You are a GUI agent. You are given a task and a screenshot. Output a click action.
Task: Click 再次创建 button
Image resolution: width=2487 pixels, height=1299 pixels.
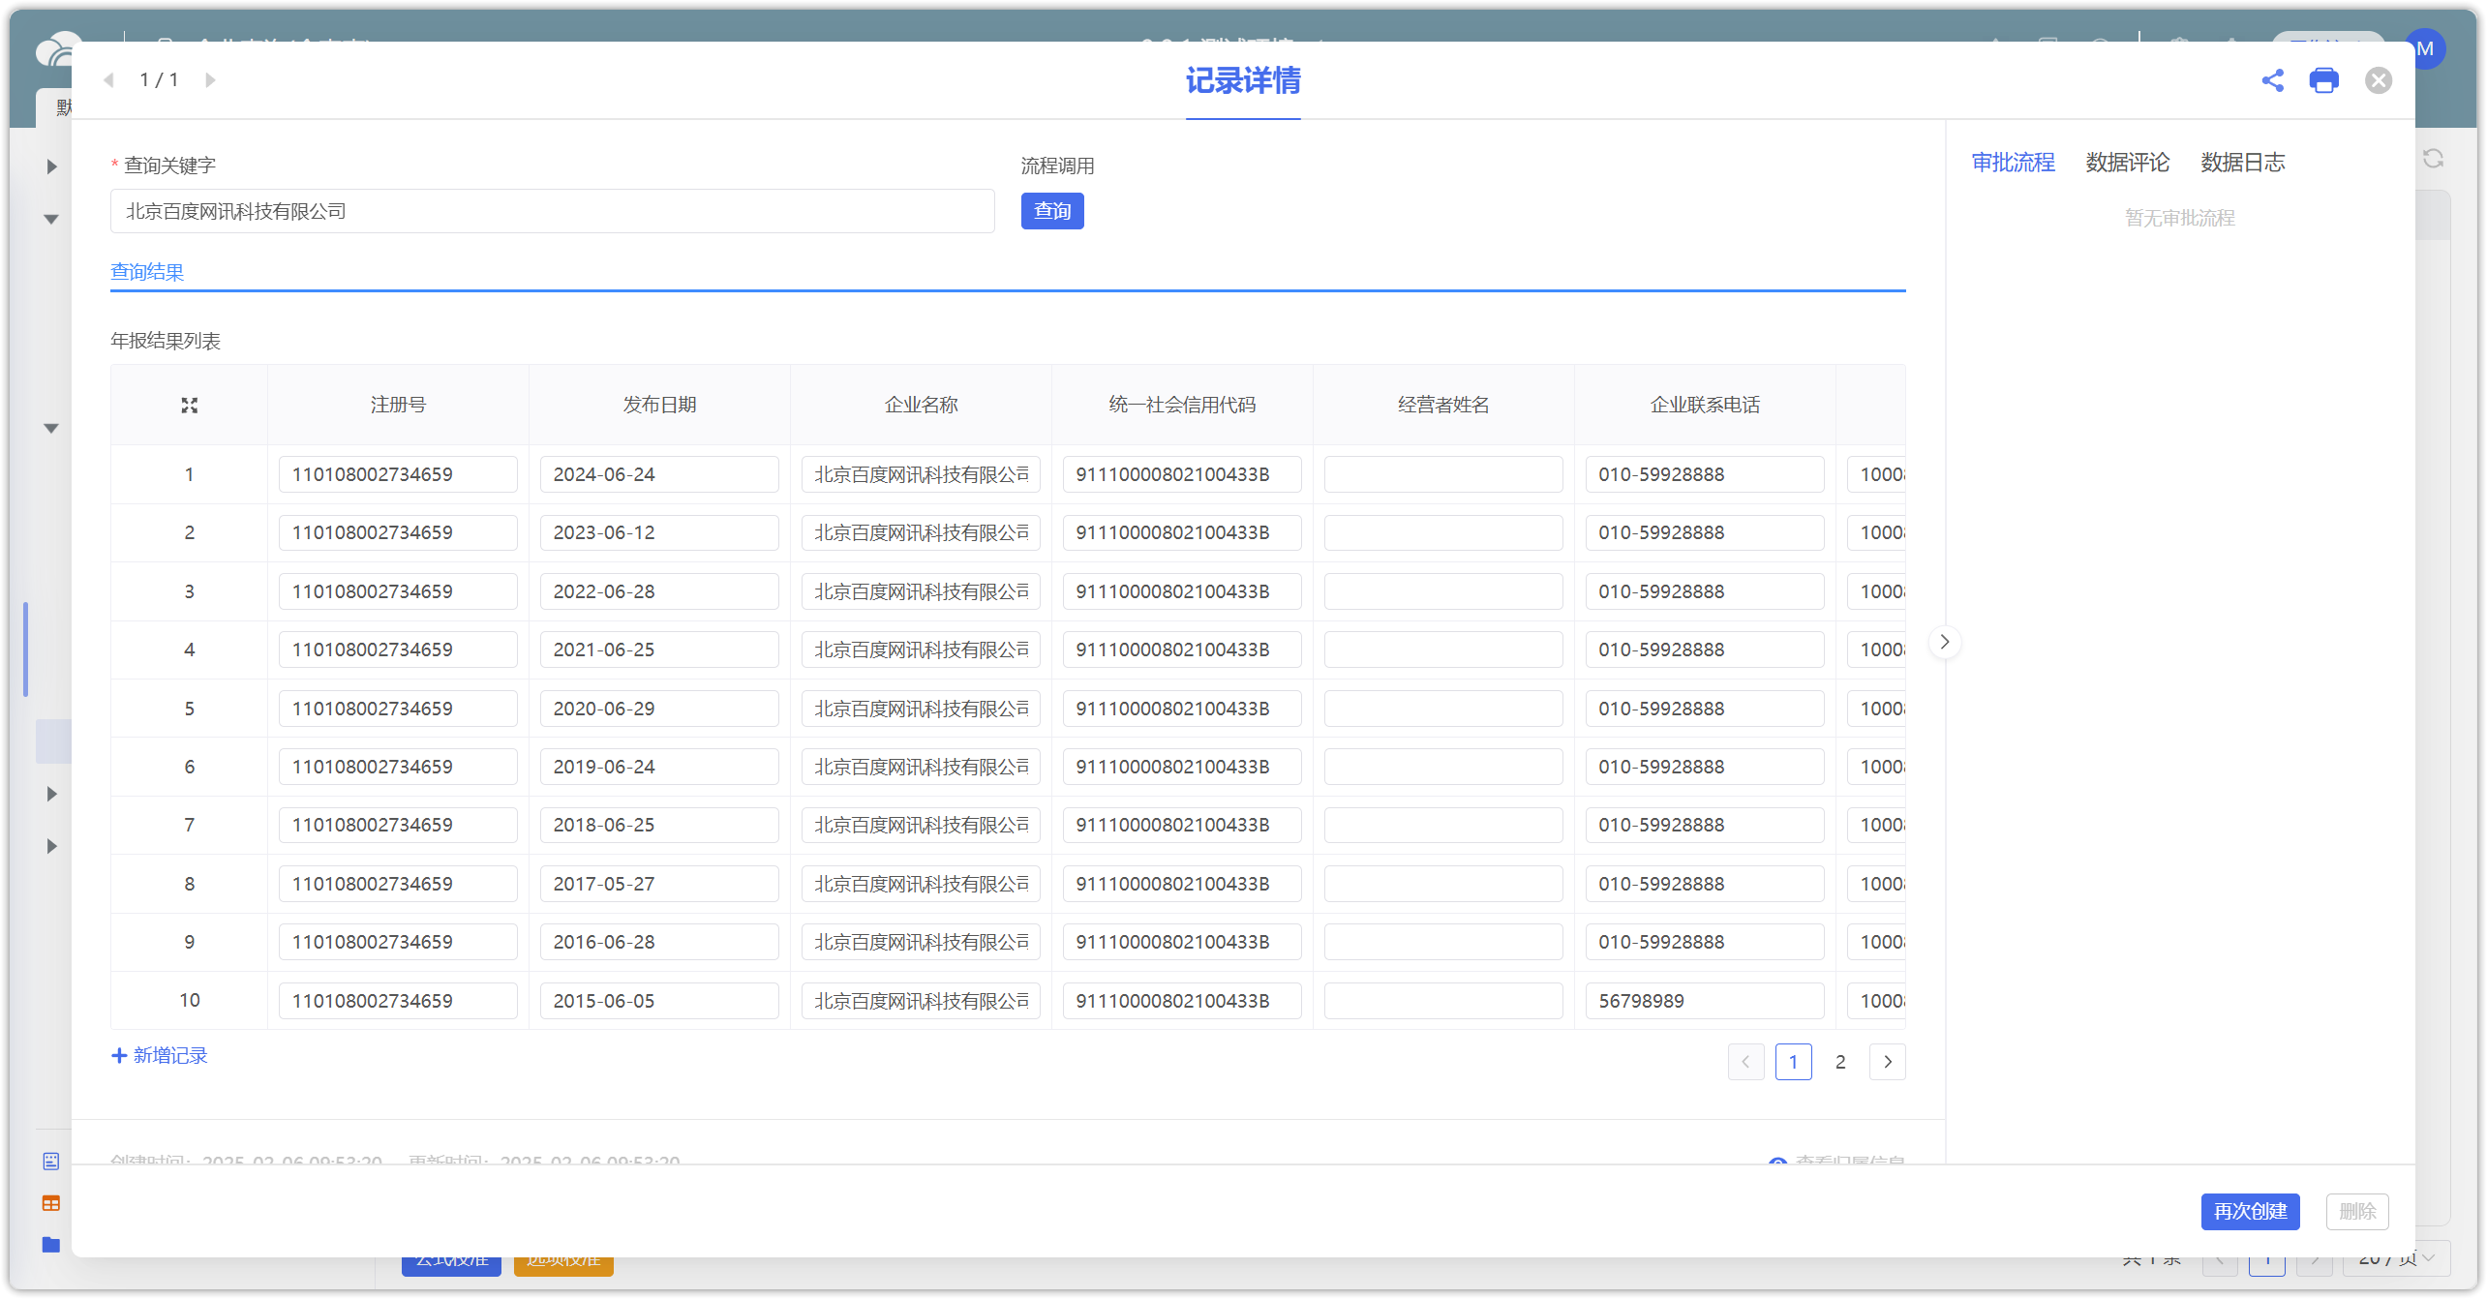pos(2249,1211)
